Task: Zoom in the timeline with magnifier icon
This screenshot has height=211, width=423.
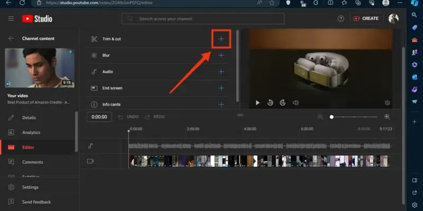Action: (x=387, y=117)
